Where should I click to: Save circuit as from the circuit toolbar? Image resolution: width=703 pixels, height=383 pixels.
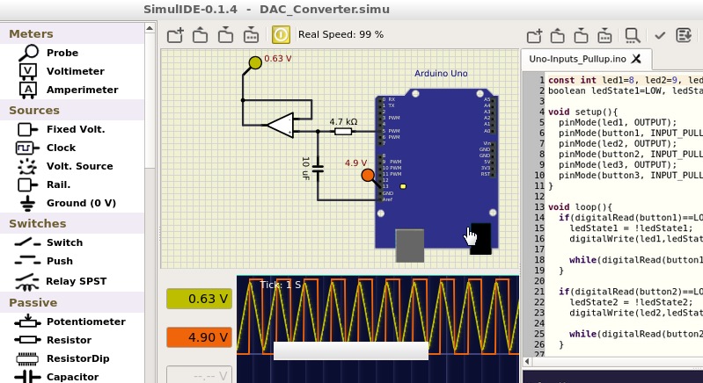coord(251,35)
